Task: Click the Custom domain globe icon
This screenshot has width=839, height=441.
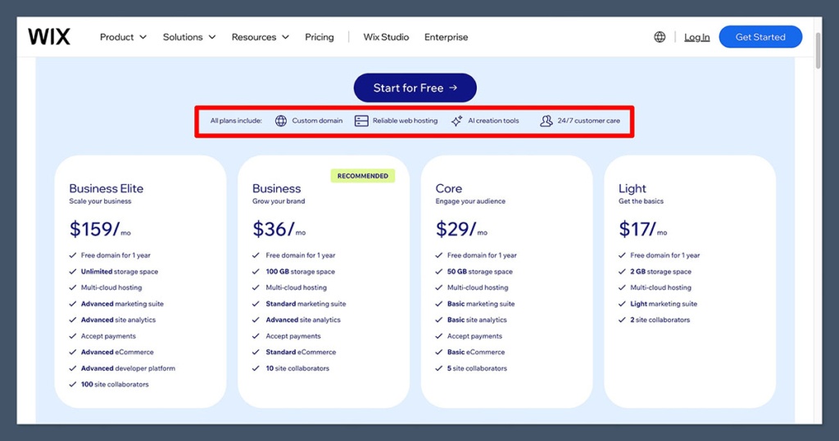Action: 281,121
